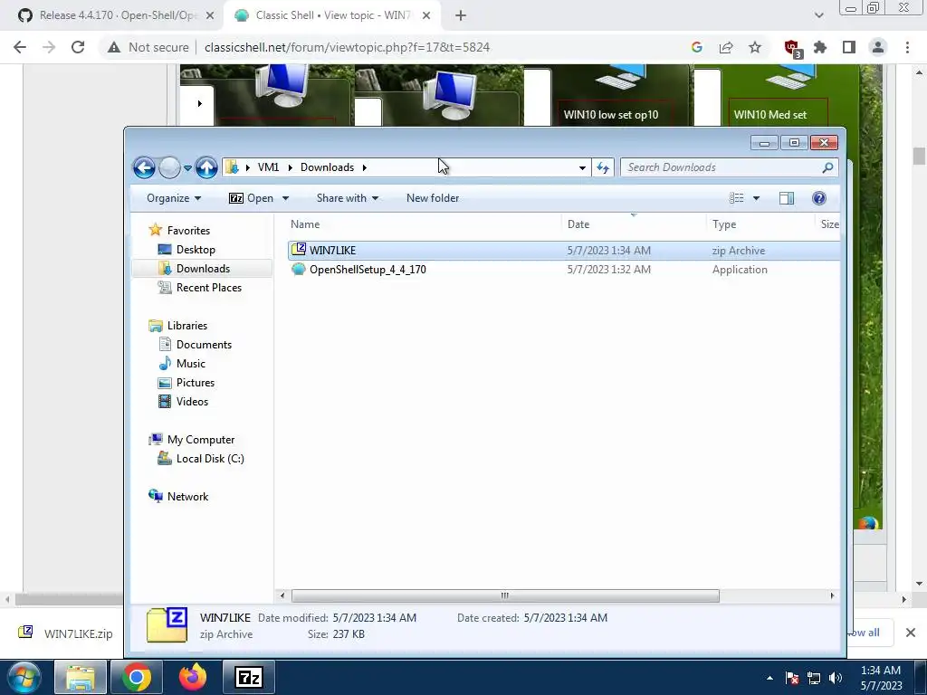
Task: Click the horizontal scrollbar in file list
Action: coord(505,595)
